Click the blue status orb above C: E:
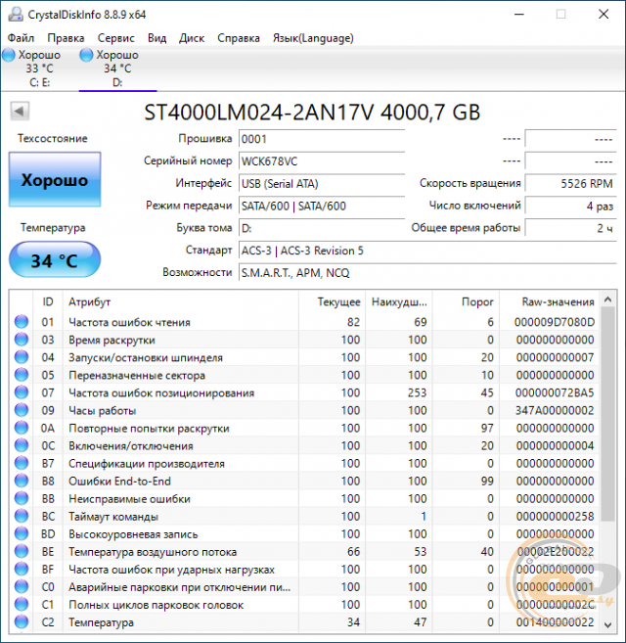This screenshot has width=626, height=643. coord(9,55)
